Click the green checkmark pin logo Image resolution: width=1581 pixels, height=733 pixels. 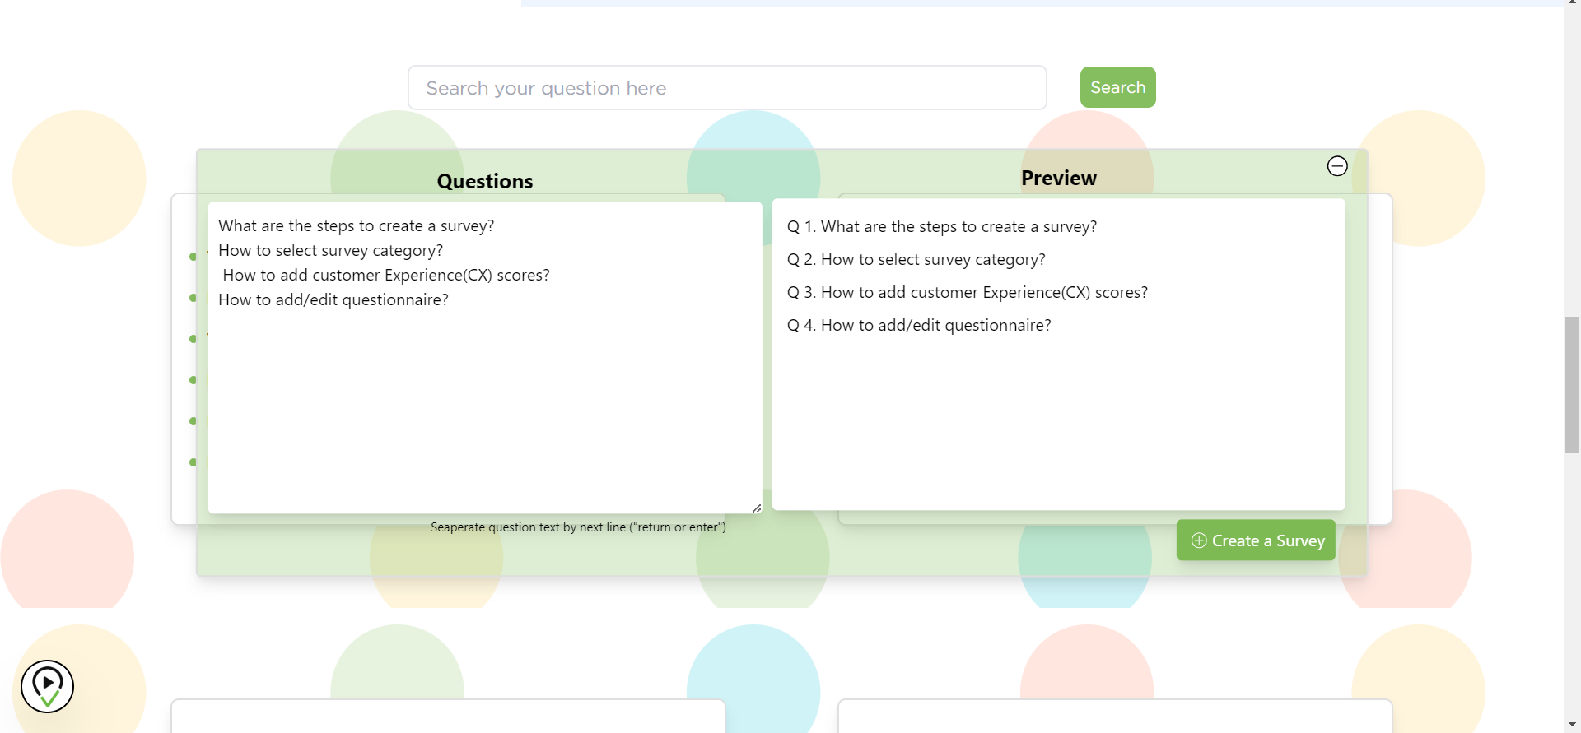[x=47, y=686]
